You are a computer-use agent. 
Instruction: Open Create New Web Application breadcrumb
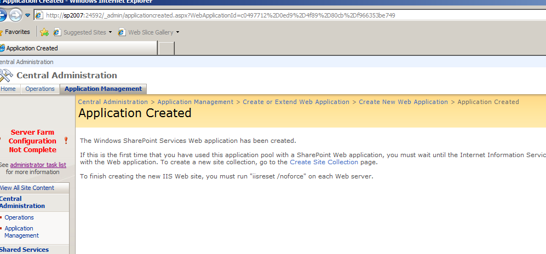[403, 102]
